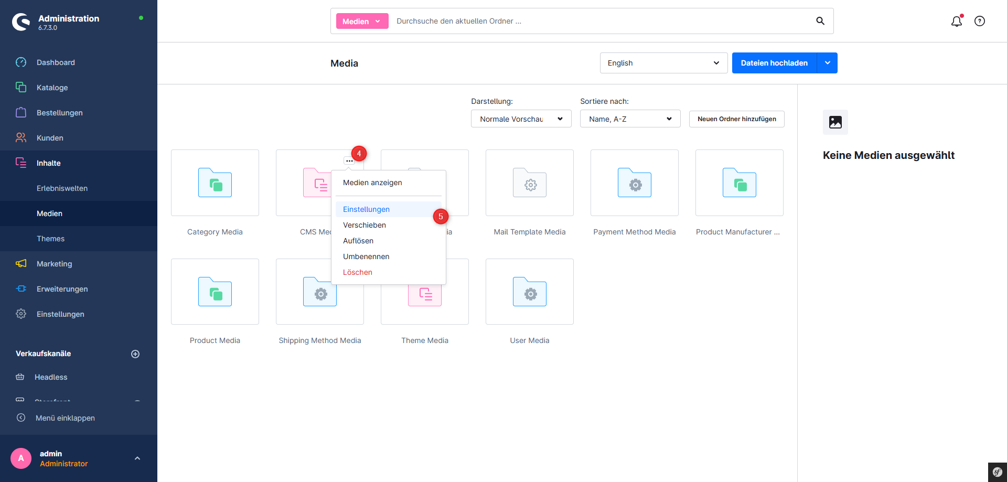Click the Shopware logo icon

21,22
